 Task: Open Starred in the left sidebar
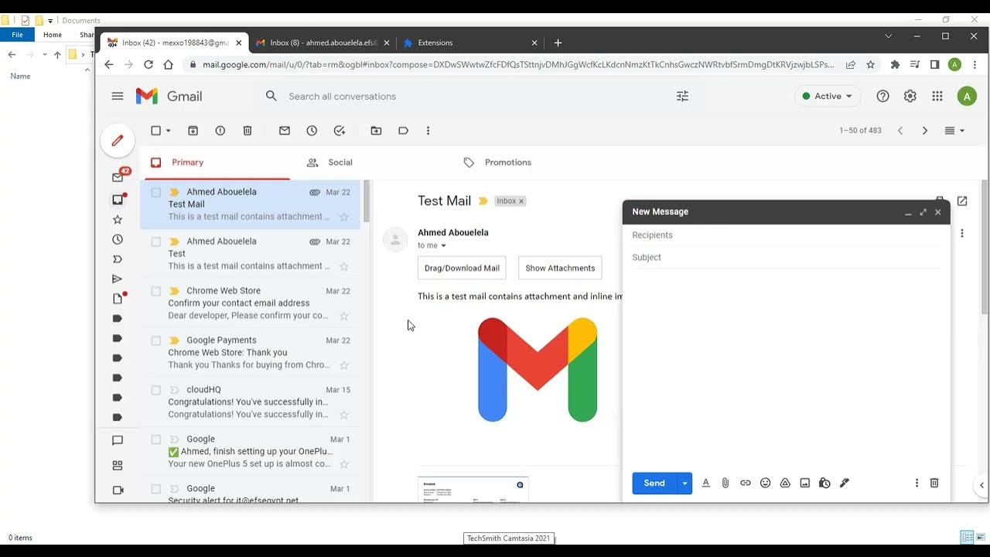pyautogui.click(x=118, y=220)
